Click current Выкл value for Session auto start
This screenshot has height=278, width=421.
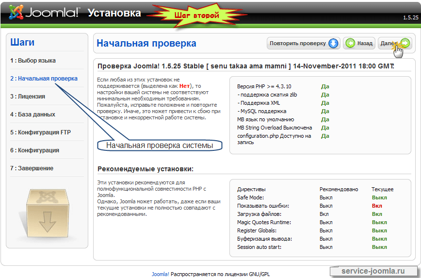pos(379,247)
